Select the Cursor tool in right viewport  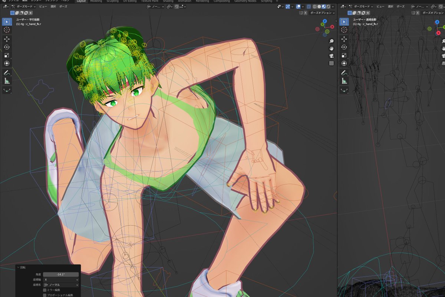coord(344,30)
